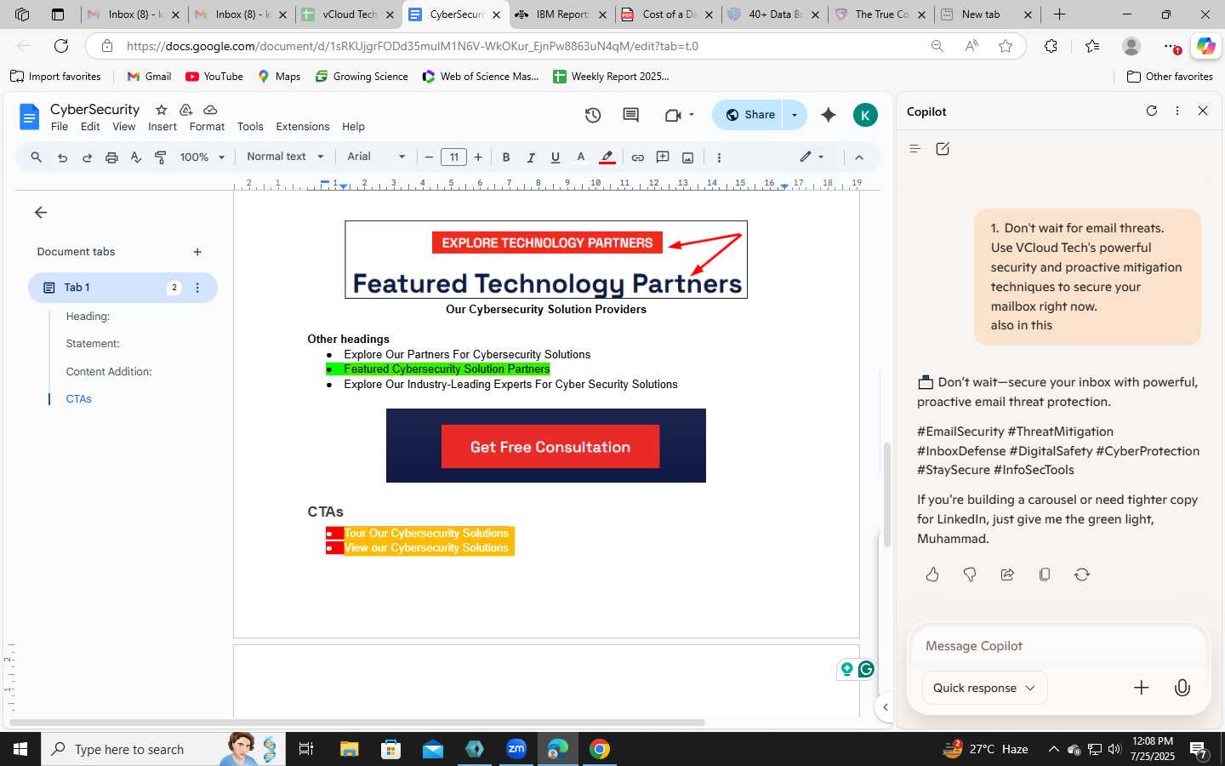Choose highlight color
Image resolution: width=1225 pixels, height=766 pixels.
click(x=607, y=157)
